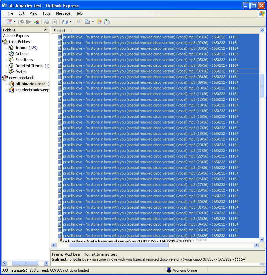Click the Outbox folder icon

point(11,54)
